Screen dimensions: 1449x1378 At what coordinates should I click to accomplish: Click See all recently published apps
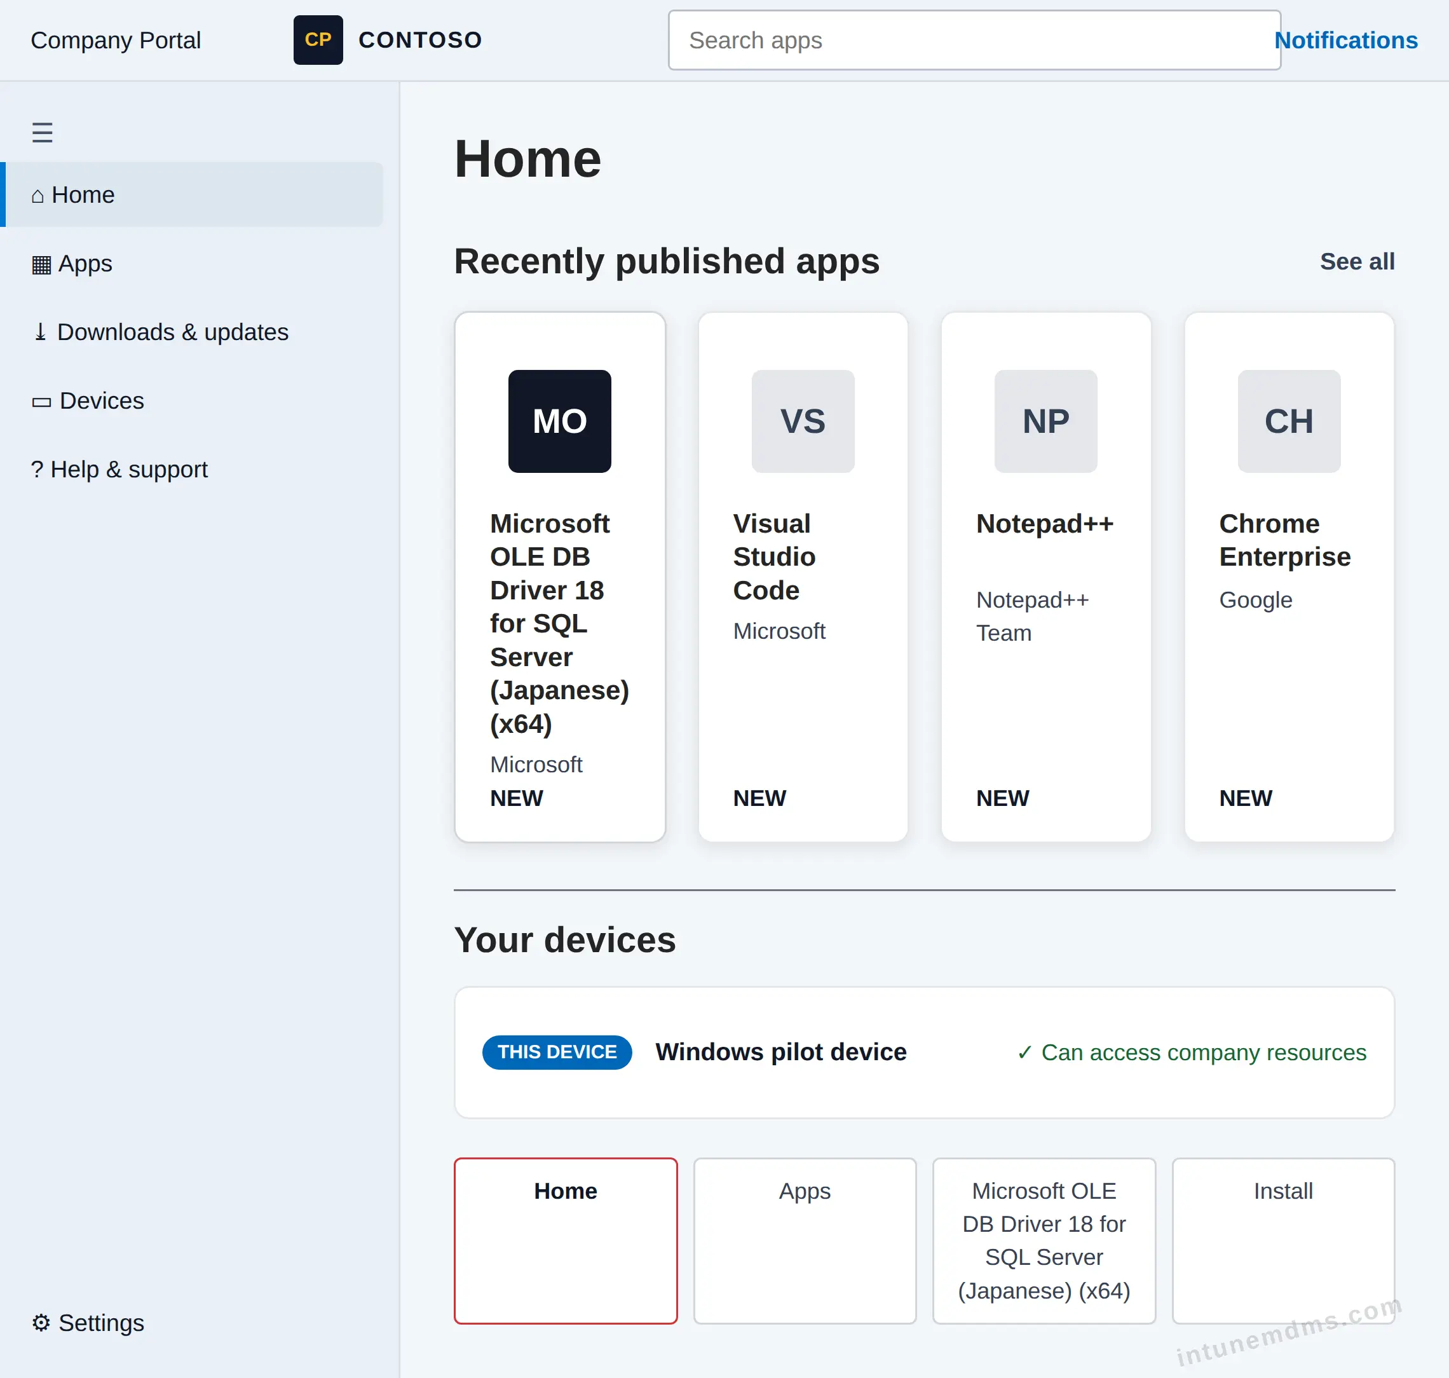pos(1357,261)
